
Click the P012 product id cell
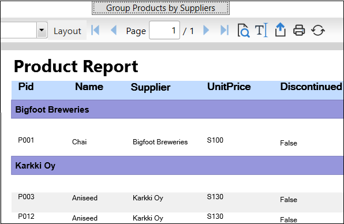click(26, 216)
